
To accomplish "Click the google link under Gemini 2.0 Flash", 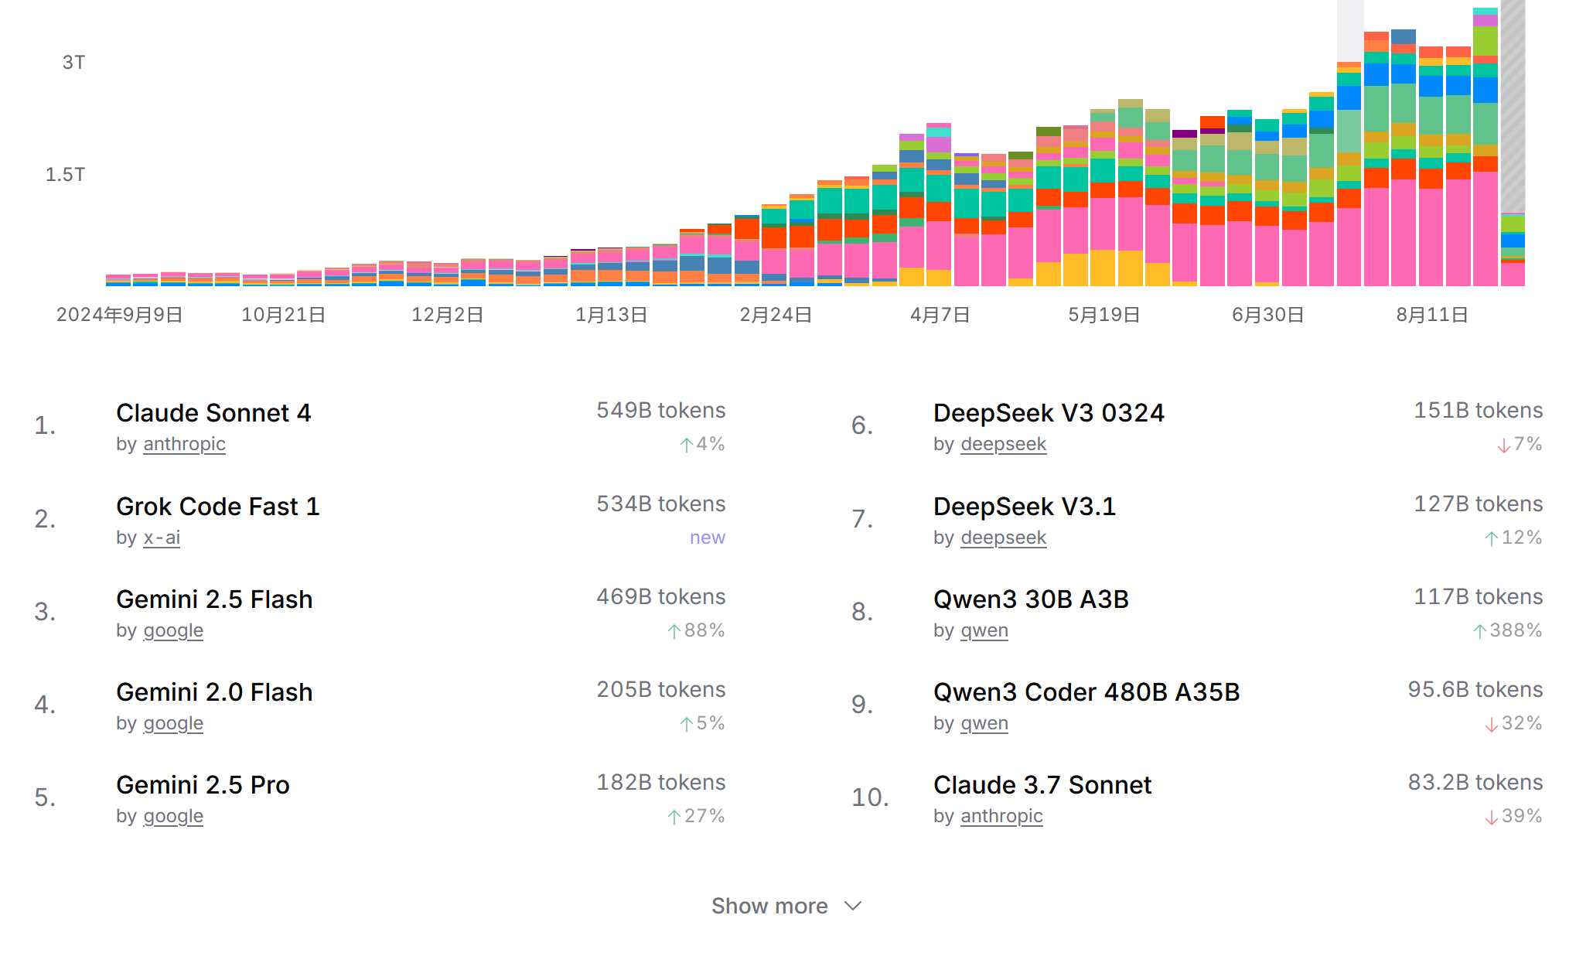I will [173, 723].
